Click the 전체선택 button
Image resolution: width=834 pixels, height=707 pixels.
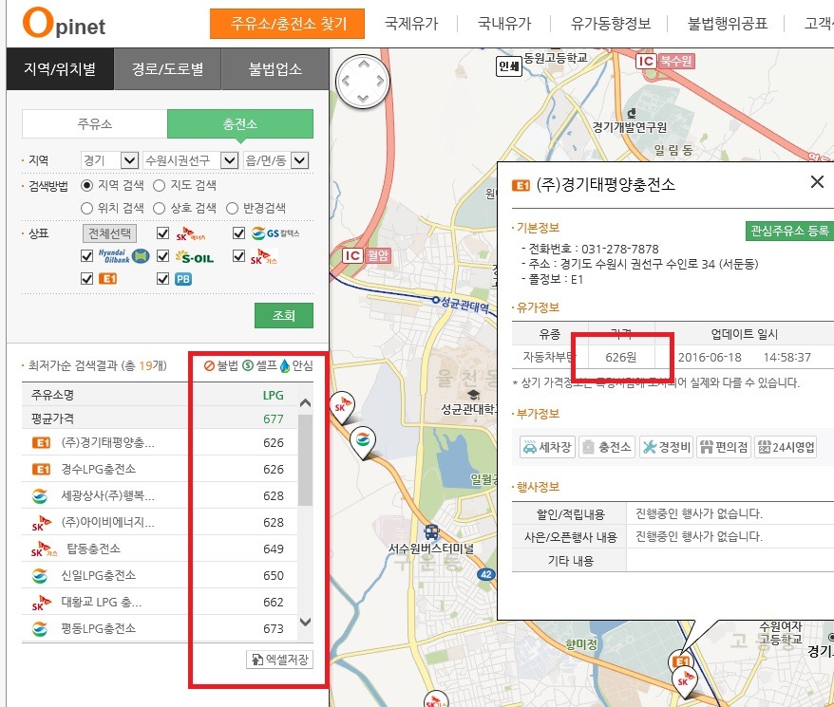click(109, 233)
